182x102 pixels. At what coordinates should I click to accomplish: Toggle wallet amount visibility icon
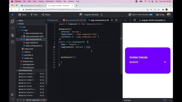165,62
